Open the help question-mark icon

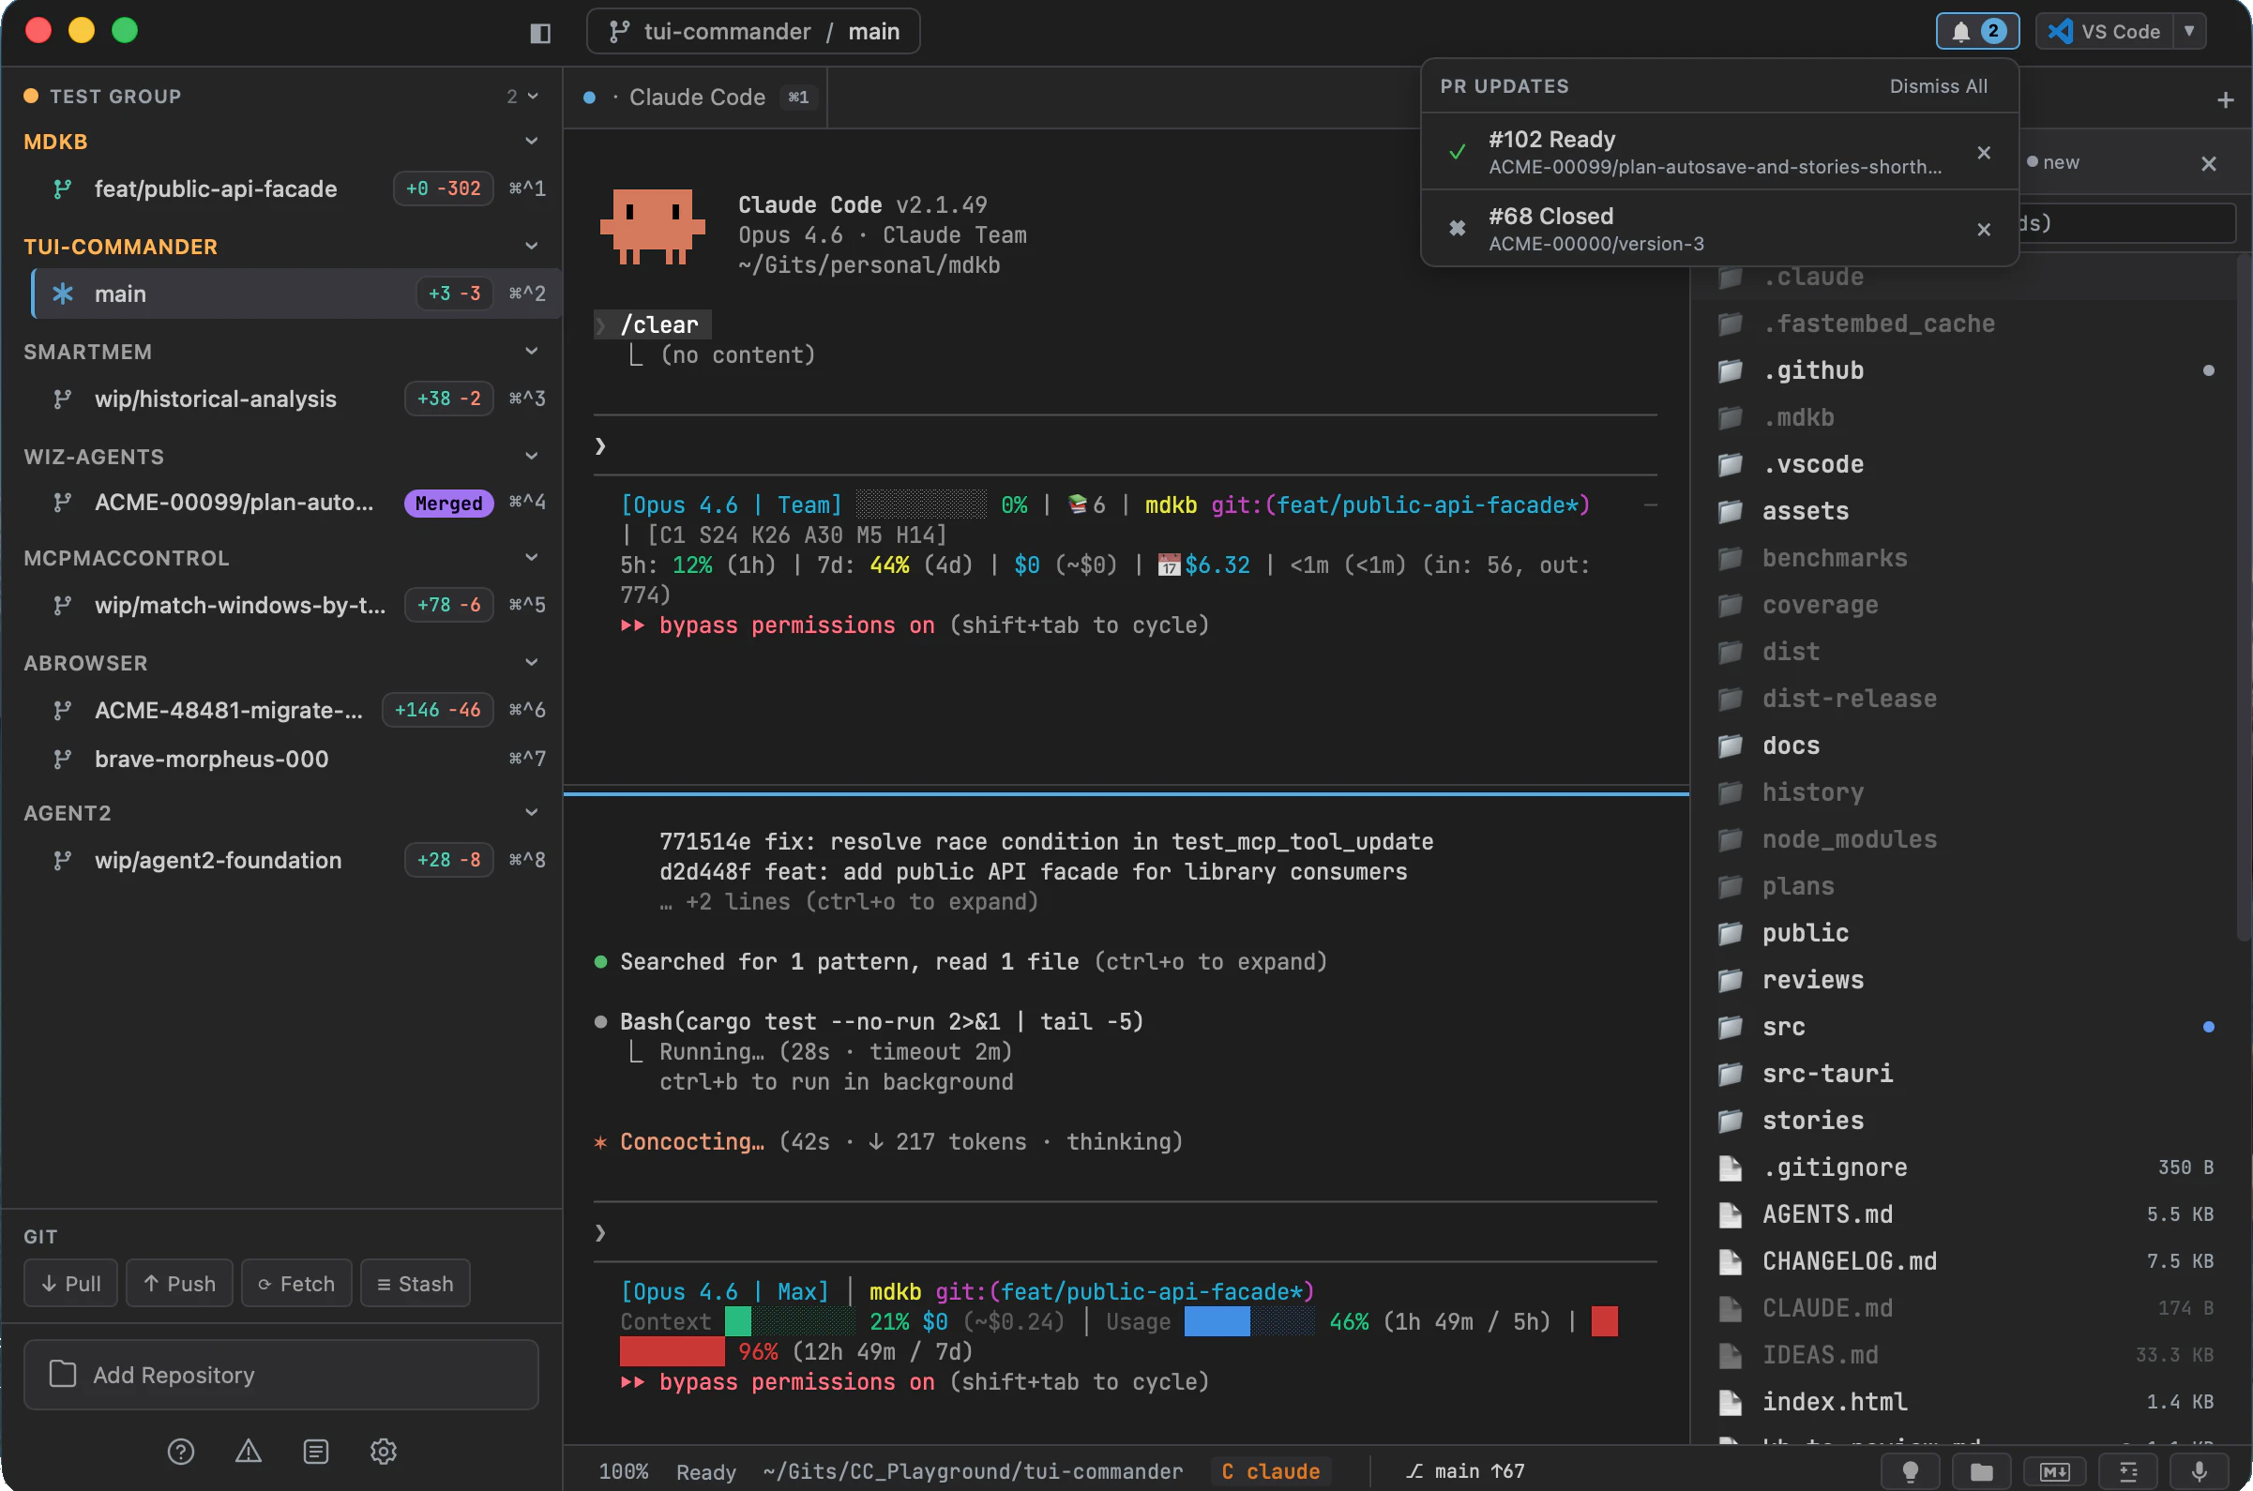[181, 1451]
